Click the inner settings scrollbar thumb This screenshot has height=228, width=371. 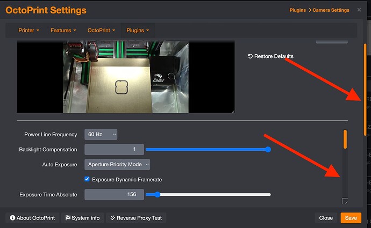[345, 139]
